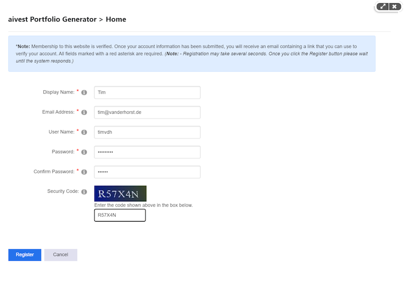Click the info icon next to Display Name
The image size is (405, 293).
[x=84, y=93]
